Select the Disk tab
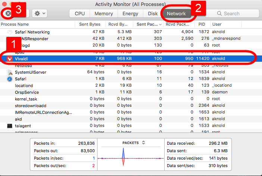The width and height of the screenshot is (262, 176). click(153, 13)
